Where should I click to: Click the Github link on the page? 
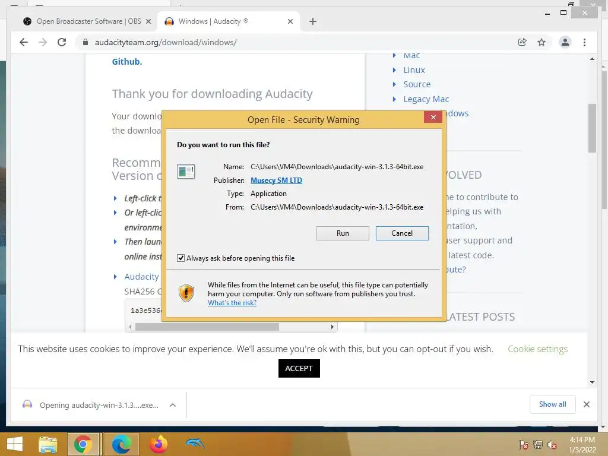(x=127, y=62)
